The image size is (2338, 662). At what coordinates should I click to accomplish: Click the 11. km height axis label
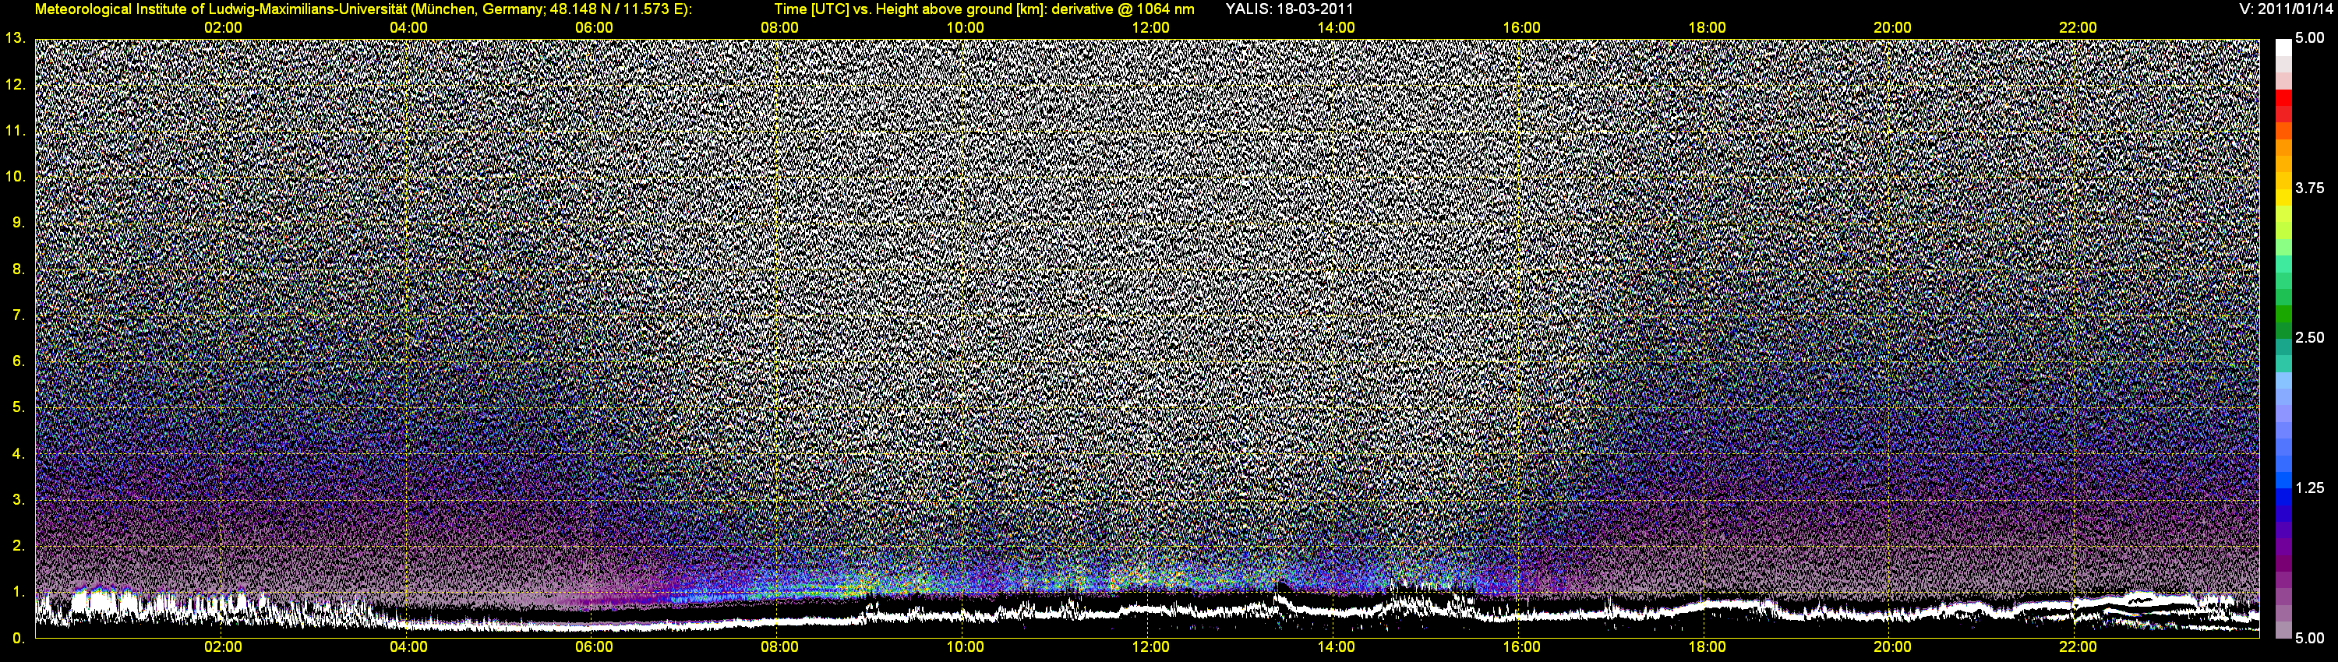pos(15,131)
